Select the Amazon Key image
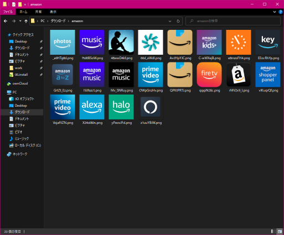 point(268,43)
